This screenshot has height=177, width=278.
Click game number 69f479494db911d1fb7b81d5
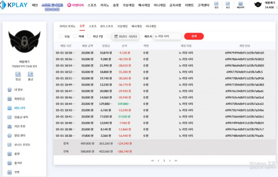click(245, 53)
